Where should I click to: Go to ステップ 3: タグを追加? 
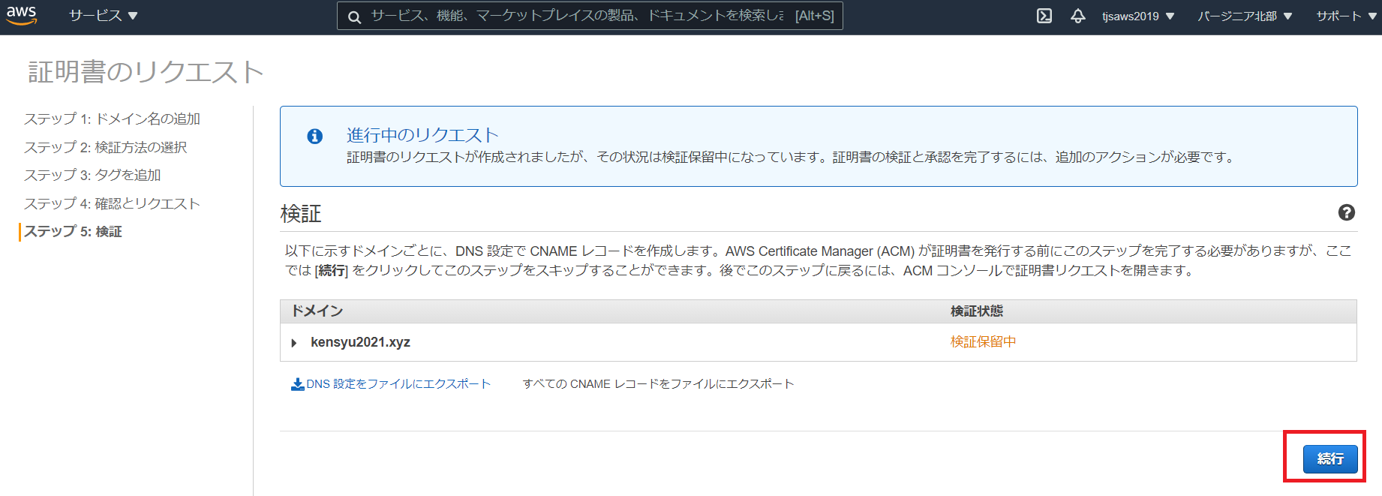(92, 175)
